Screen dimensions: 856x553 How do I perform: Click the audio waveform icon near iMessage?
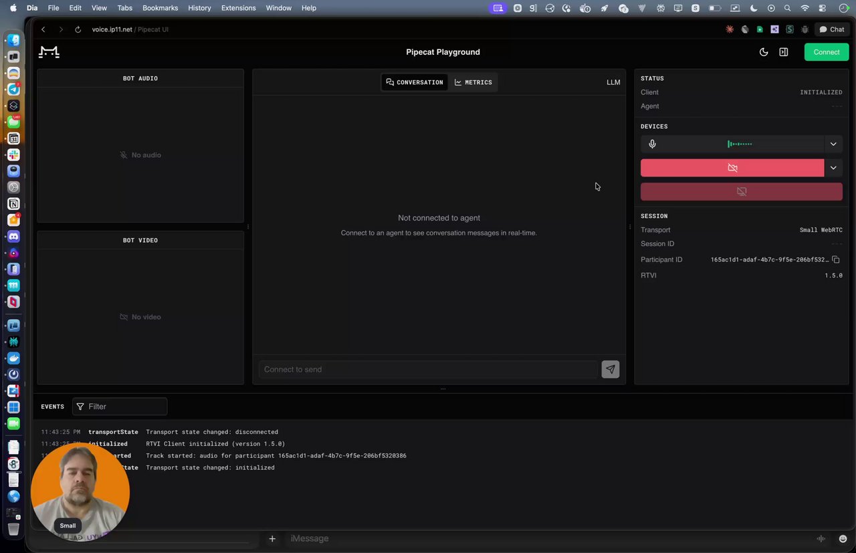coord(821,539)
